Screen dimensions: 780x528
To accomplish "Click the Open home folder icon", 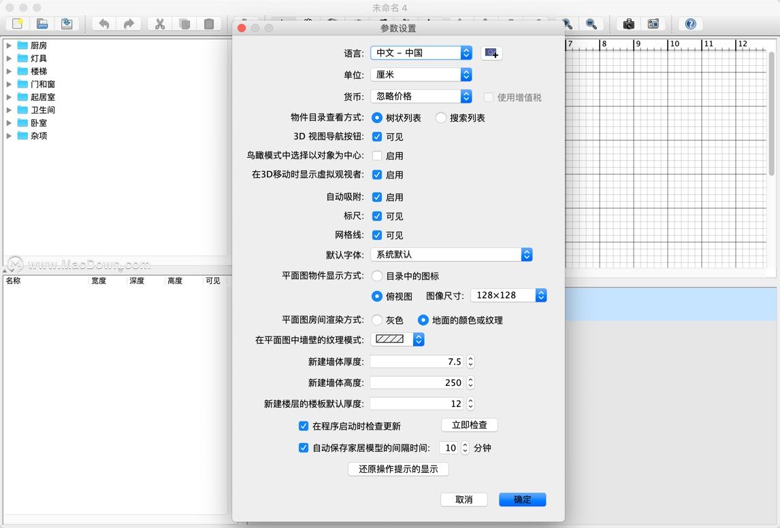I will (42, 23).
